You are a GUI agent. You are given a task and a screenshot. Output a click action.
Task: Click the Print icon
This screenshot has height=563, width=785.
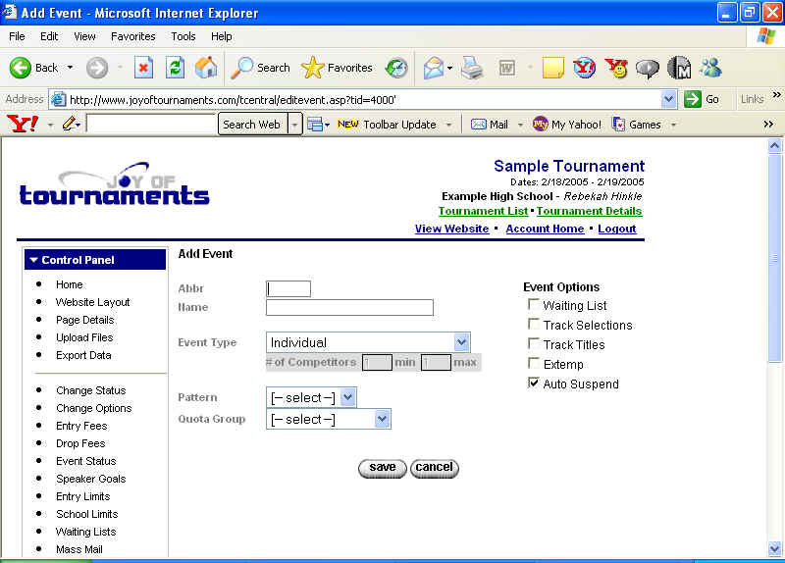(472, 68)
